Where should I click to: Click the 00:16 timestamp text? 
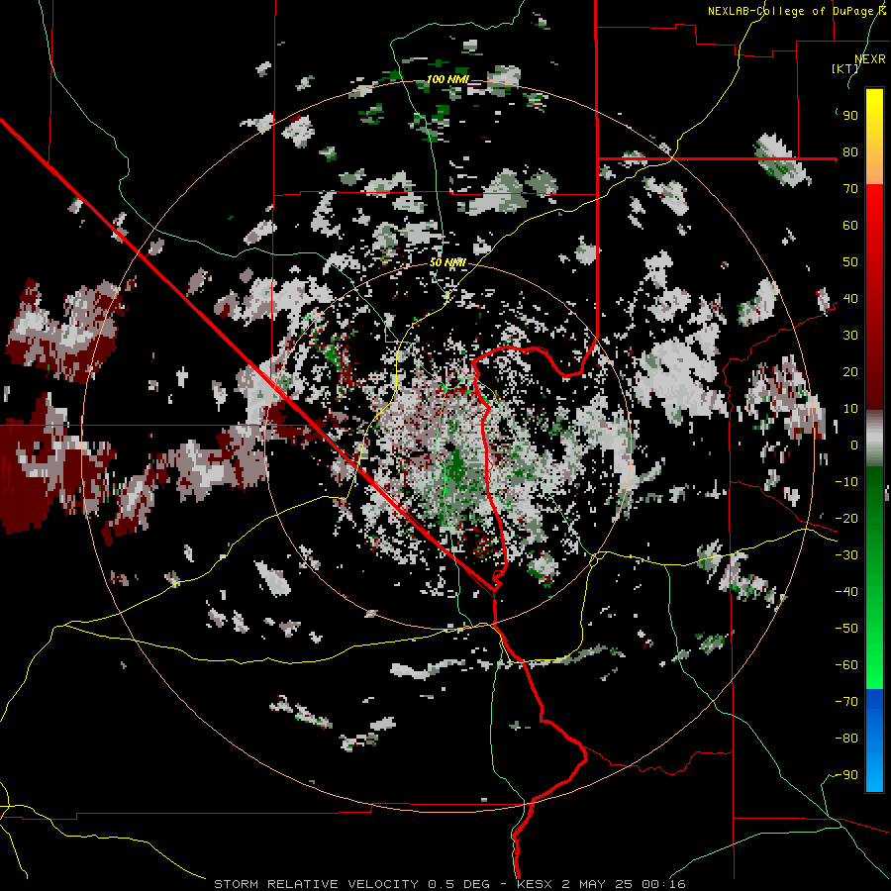[663, 884]
